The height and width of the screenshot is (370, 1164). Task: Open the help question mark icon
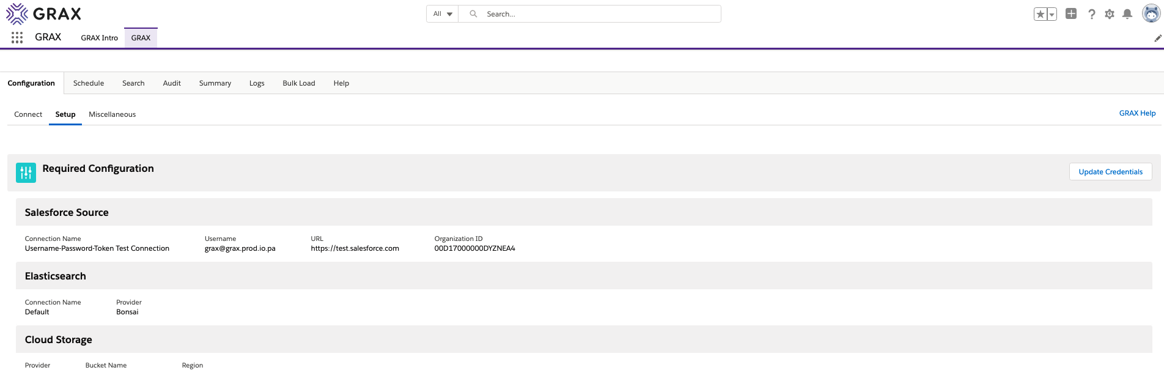click(1091, 14)
